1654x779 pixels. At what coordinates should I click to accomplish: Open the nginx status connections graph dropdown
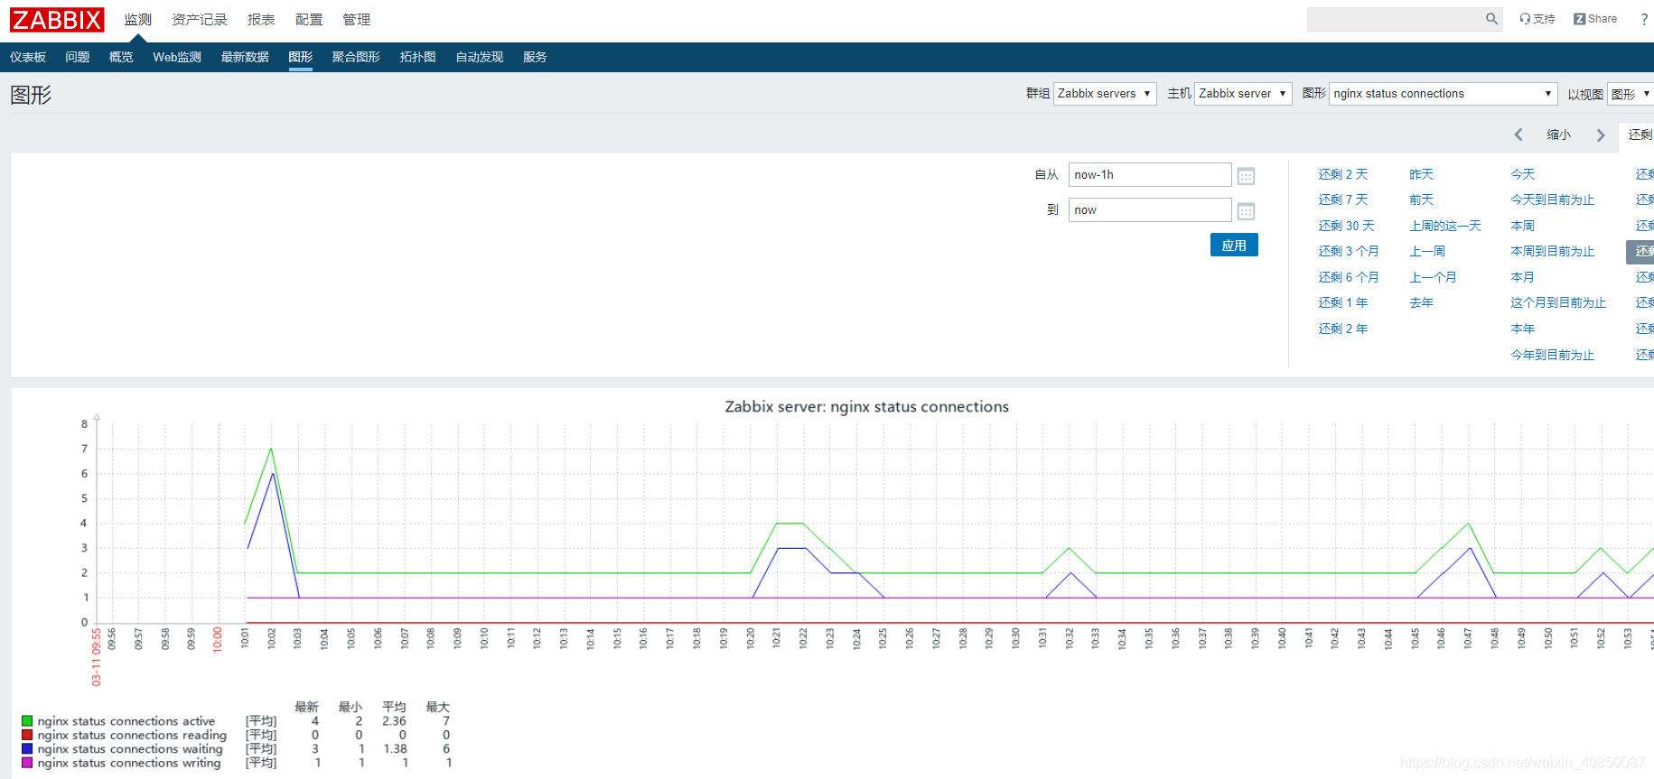[x=1444, y=94]
